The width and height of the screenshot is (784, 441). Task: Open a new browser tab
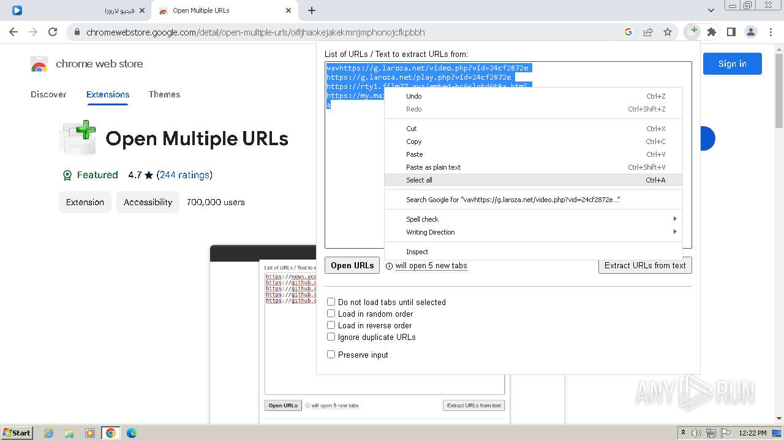coord(312,10)
